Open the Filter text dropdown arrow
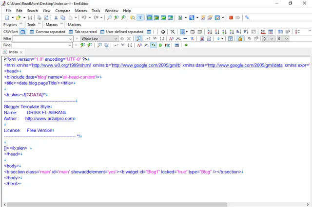The width and height of the screenshot is (312, 207). coord(71,39)
